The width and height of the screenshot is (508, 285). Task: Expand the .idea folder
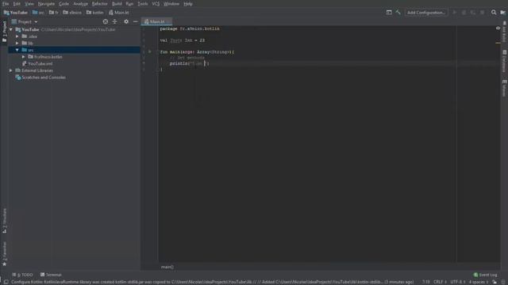(17, 36)
